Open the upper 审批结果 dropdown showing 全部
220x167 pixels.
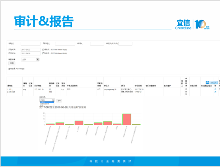30,59
